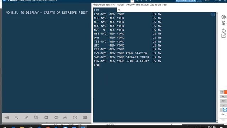The image size is (227, 128).
Task: Switch to work area D tab
Action: pyautogui.click(x=146, y=1)
